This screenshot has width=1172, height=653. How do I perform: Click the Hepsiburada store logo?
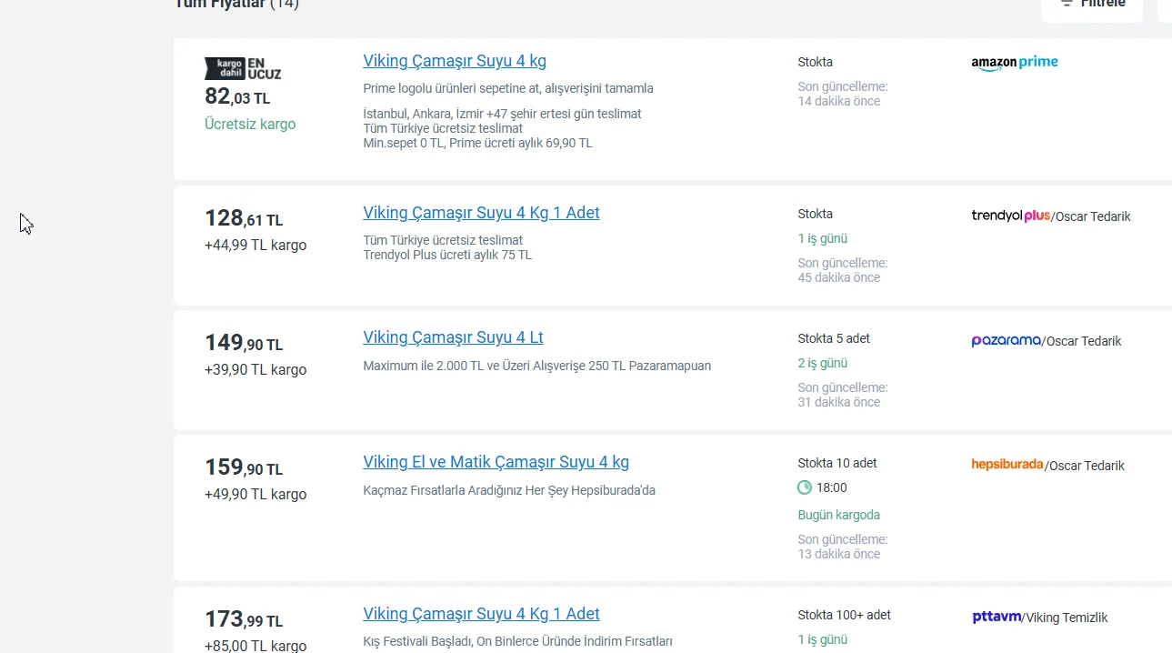[1007, 465]
